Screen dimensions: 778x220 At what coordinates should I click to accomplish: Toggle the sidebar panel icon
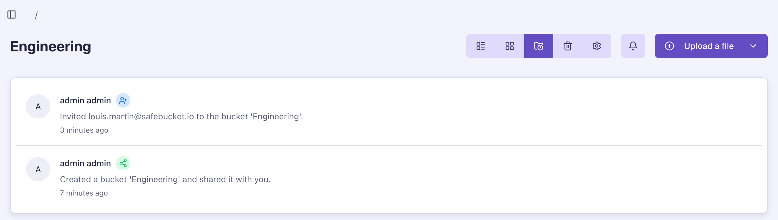coord(11,15)
